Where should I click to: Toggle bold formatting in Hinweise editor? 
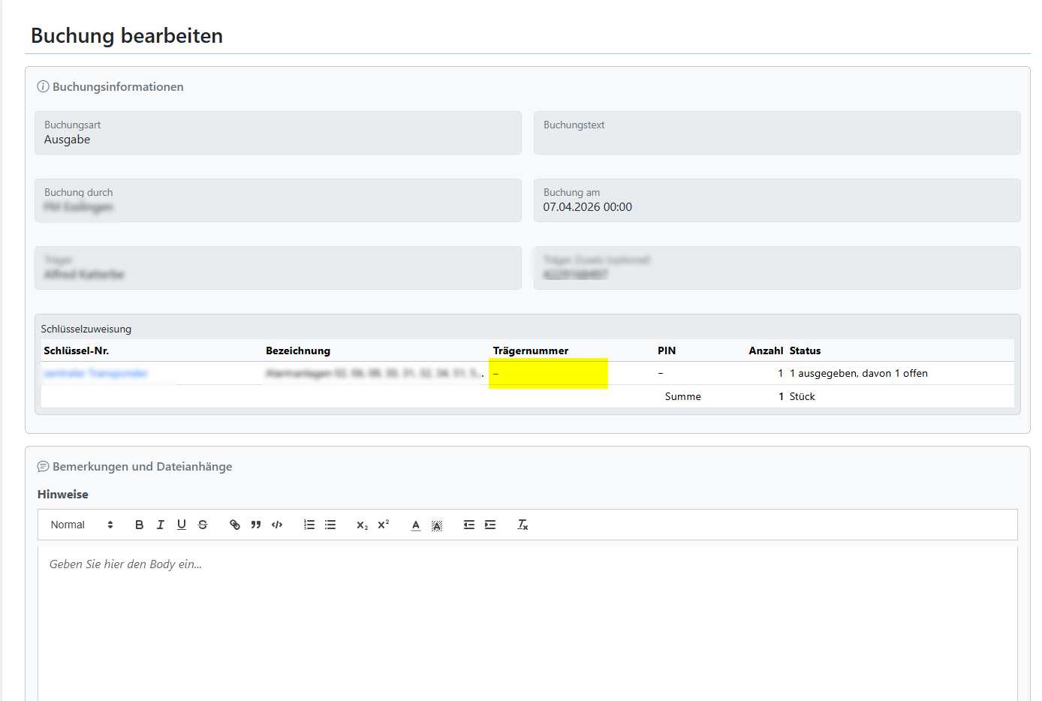click(139, 525)
